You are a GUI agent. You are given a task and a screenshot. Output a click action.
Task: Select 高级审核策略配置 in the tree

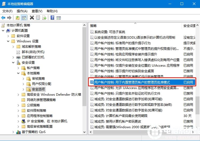click(40, 127)
